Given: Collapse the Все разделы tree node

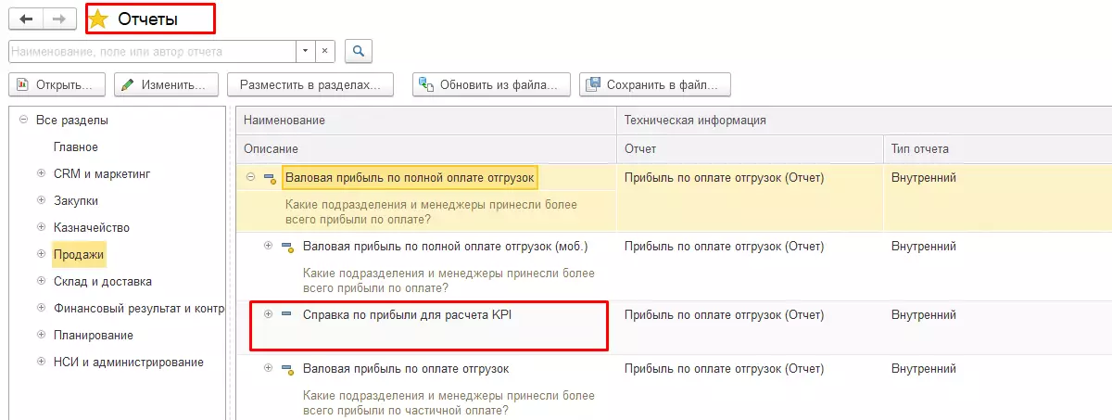Looking at the screenshot, I should pos(23,121).
